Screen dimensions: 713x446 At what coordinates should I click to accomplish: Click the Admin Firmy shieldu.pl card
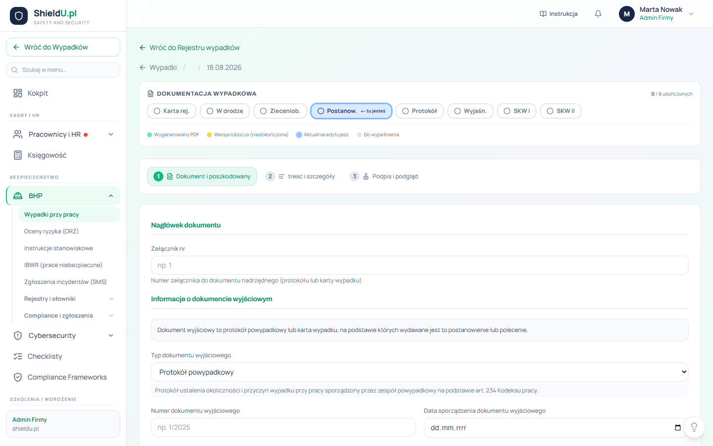[x=63, y=424]
